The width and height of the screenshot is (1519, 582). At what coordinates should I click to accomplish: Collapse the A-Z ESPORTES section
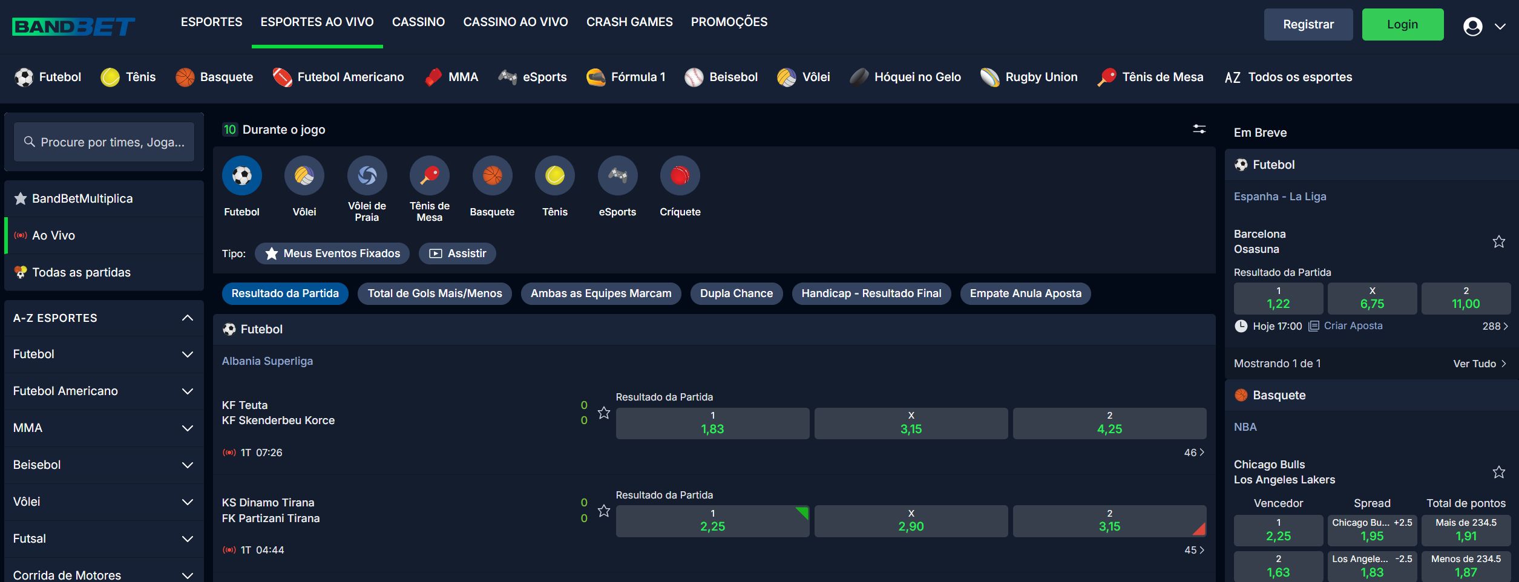click(x=103, y=318)
